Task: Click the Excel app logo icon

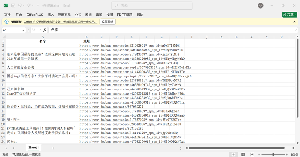Action: (x=6, y=6)
